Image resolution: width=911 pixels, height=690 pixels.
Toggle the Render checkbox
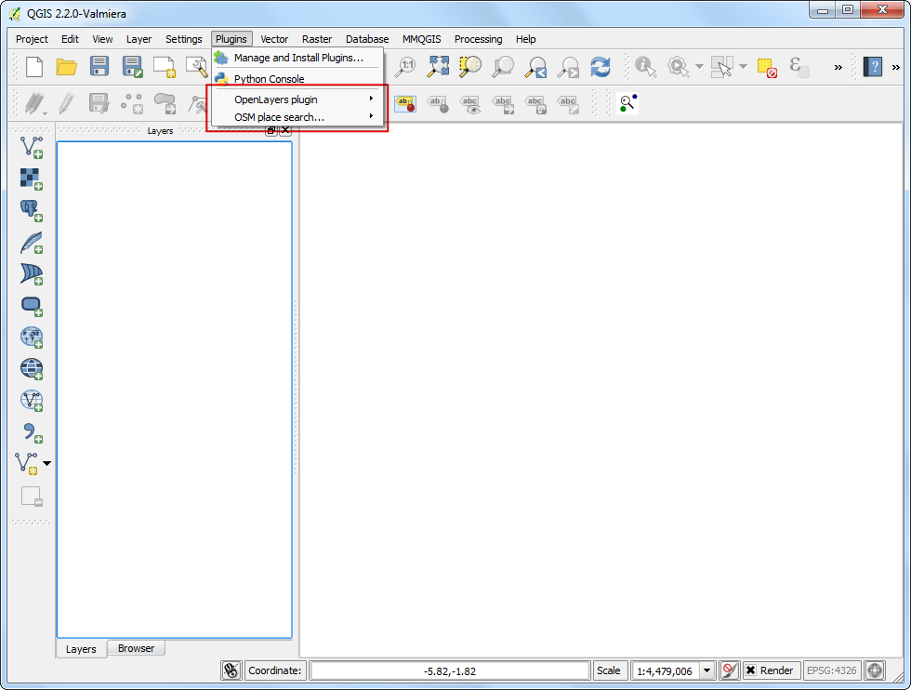point(751,670)
